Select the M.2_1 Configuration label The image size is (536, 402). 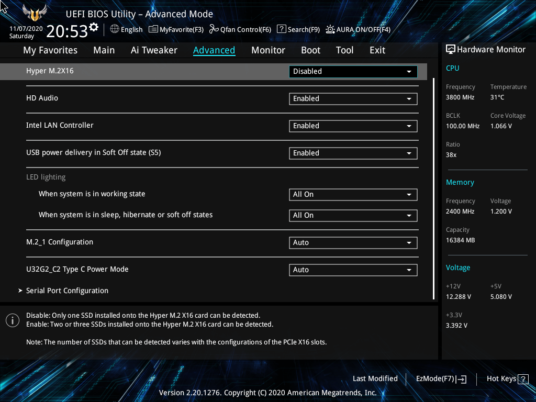click(60, 242)
